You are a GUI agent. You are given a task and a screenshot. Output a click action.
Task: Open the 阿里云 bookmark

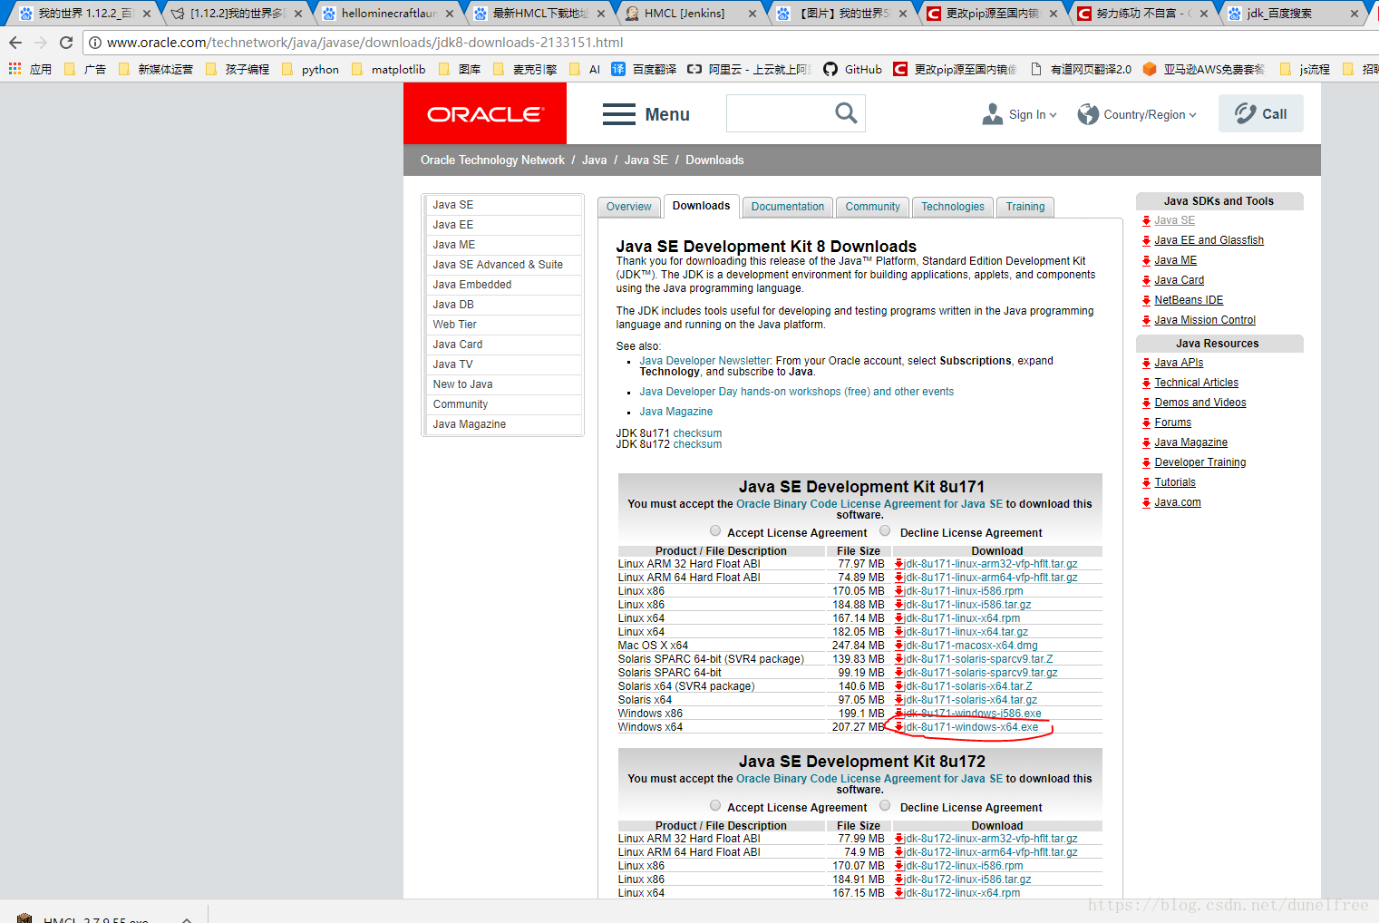pos(748,69)
